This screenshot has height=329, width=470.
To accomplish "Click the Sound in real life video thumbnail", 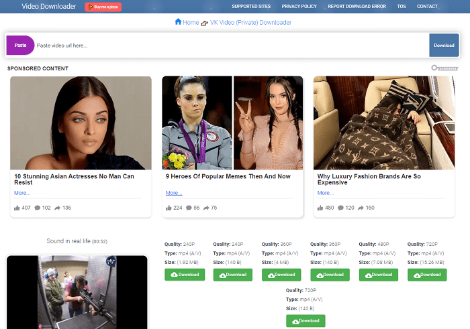I will (x=77, y=291).
